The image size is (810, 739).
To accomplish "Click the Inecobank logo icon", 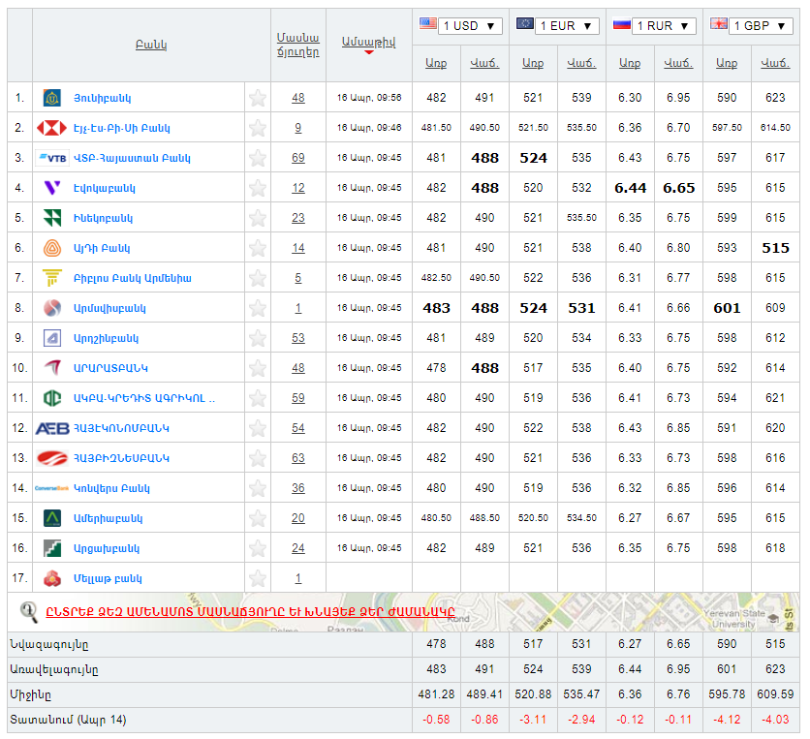I will (52, 218).
